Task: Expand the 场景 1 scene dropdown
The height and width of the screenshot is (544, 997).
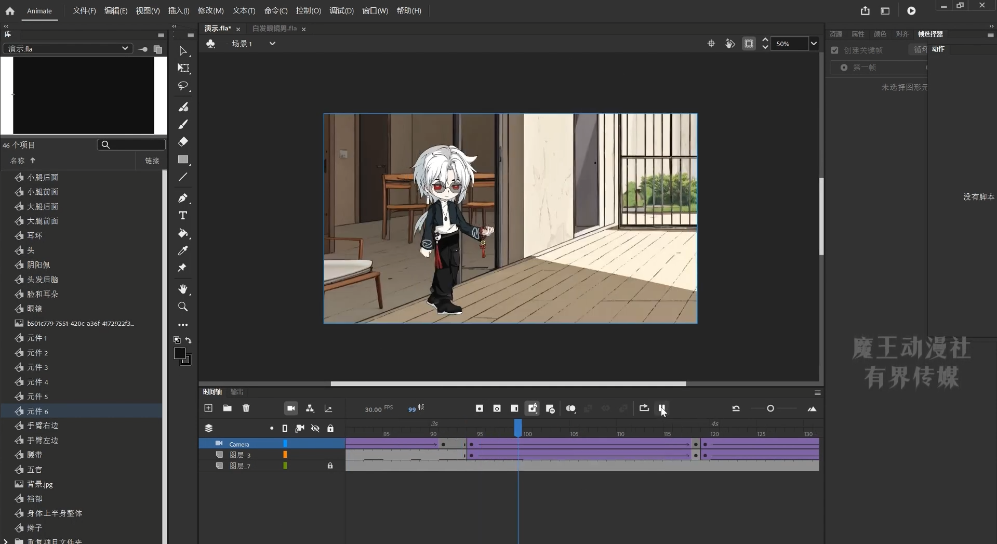Action: (x=272, y=44)
